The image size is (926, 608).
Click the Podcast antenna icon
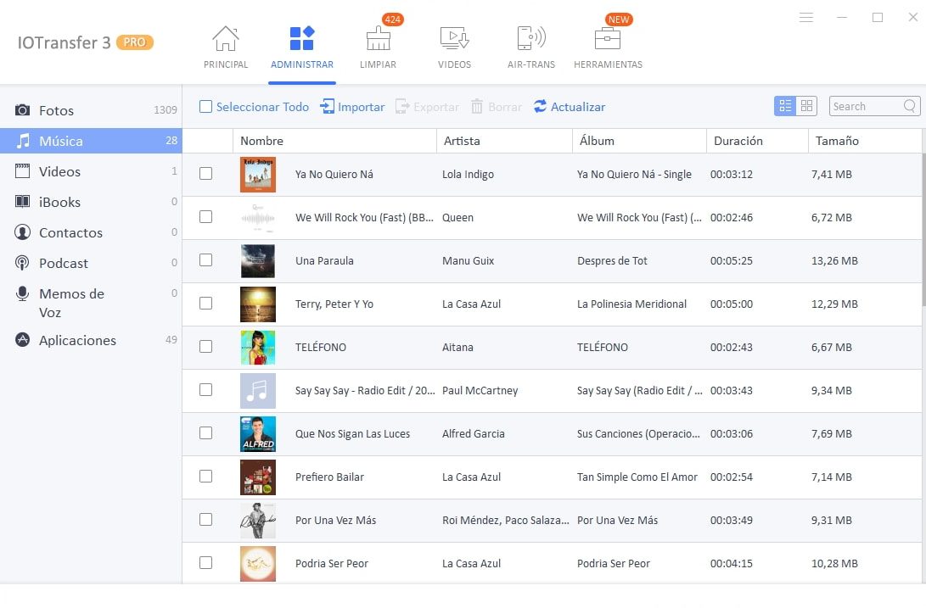[22, 263]
